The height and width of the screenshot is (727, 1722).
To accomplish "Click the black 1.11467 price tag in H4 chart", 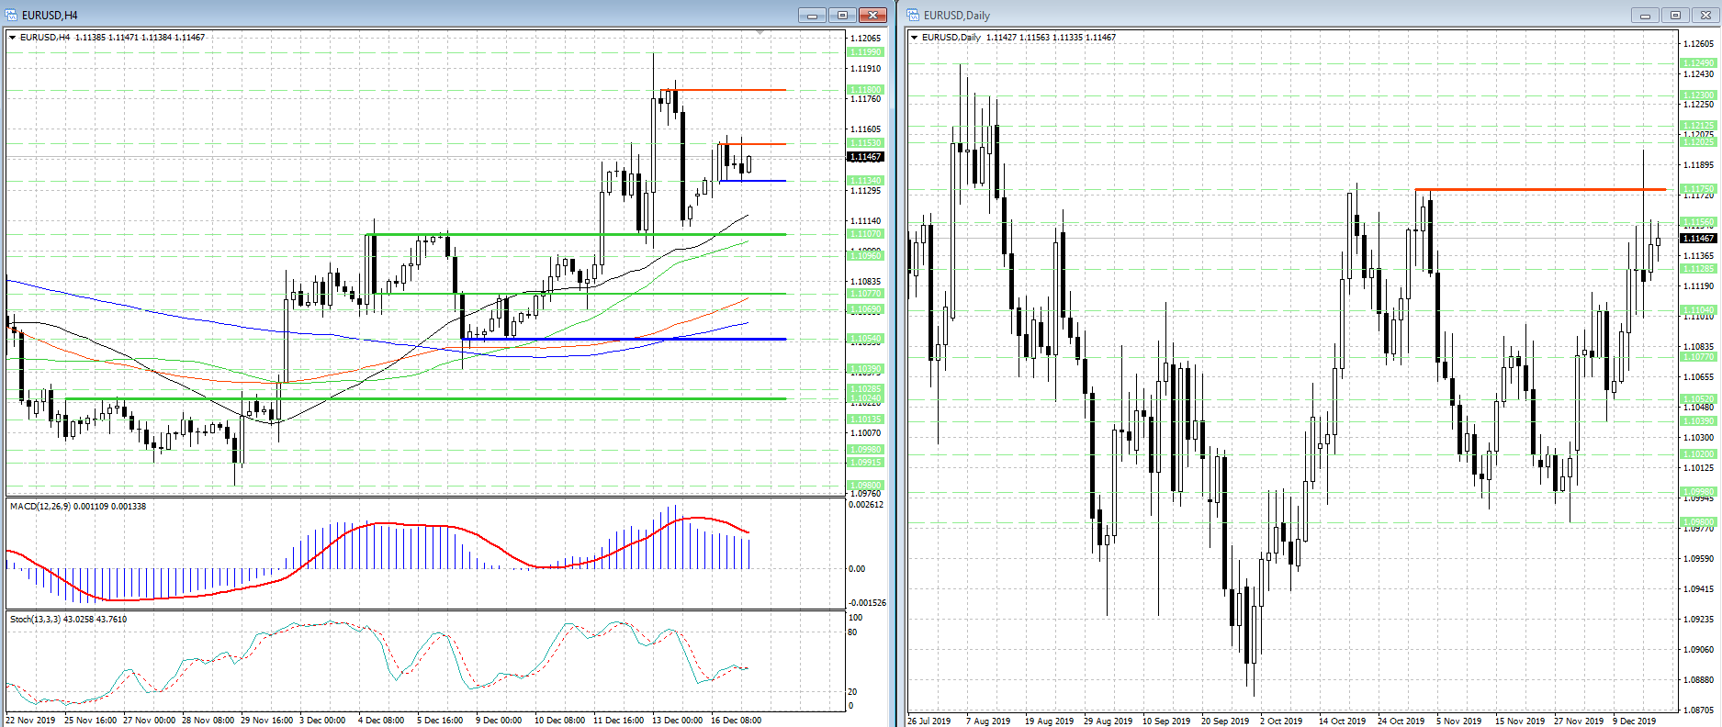I will point(865,157).
